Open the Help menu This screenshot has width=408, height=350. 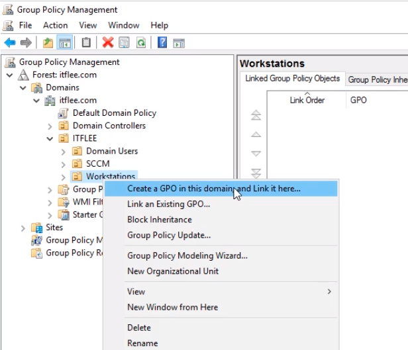[x=159, y=25]
